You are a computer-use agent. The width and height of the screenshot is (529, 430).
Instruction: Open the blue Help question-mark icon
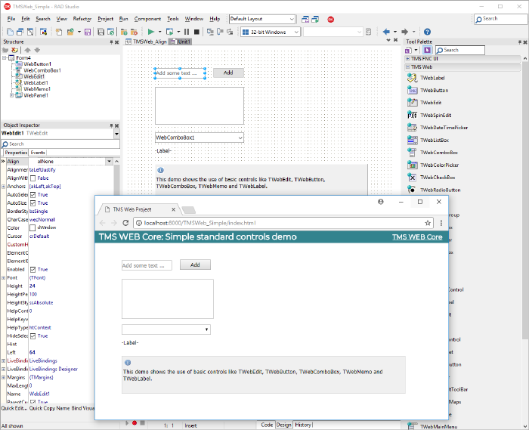(427, 32)
